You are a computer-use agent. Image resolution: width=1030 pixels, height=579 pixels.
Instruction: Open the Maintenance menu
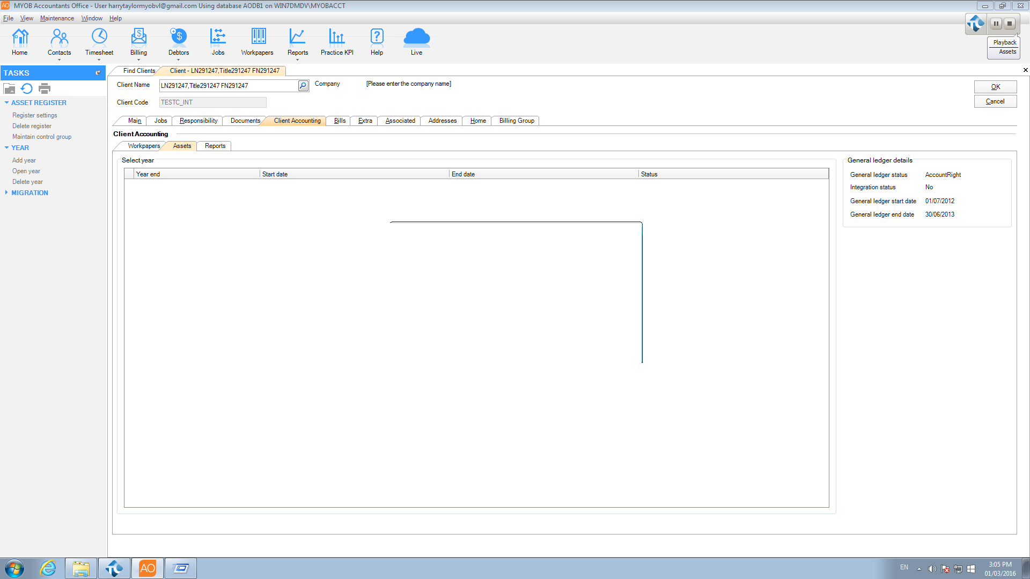[x=57, y=18]
